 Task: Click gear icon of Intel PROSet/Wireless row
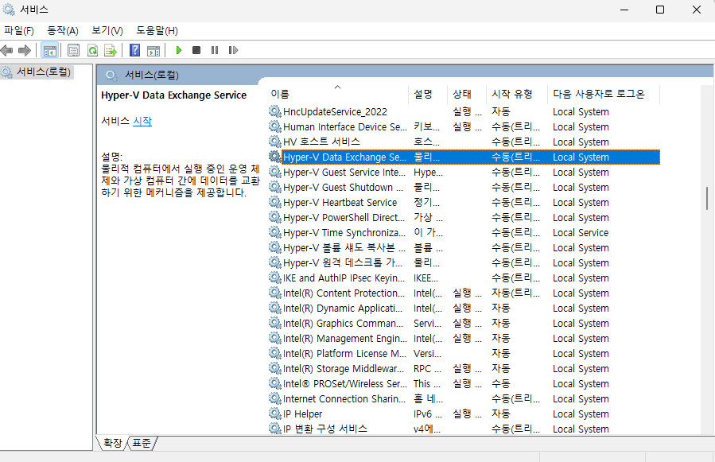[x=275, y=383]
